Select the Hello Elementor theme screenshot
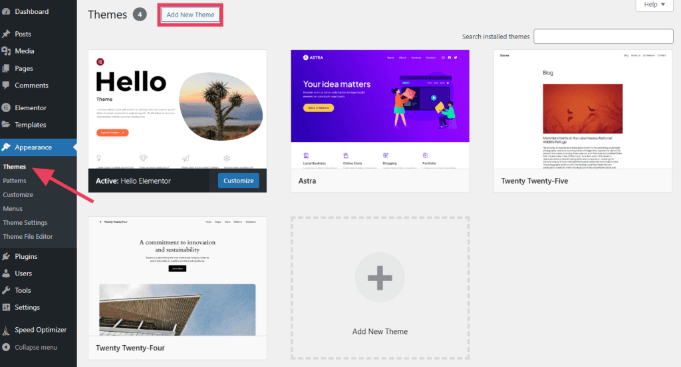Image resolution: width=681 pixels, height=367 pixels. point(177,110)
